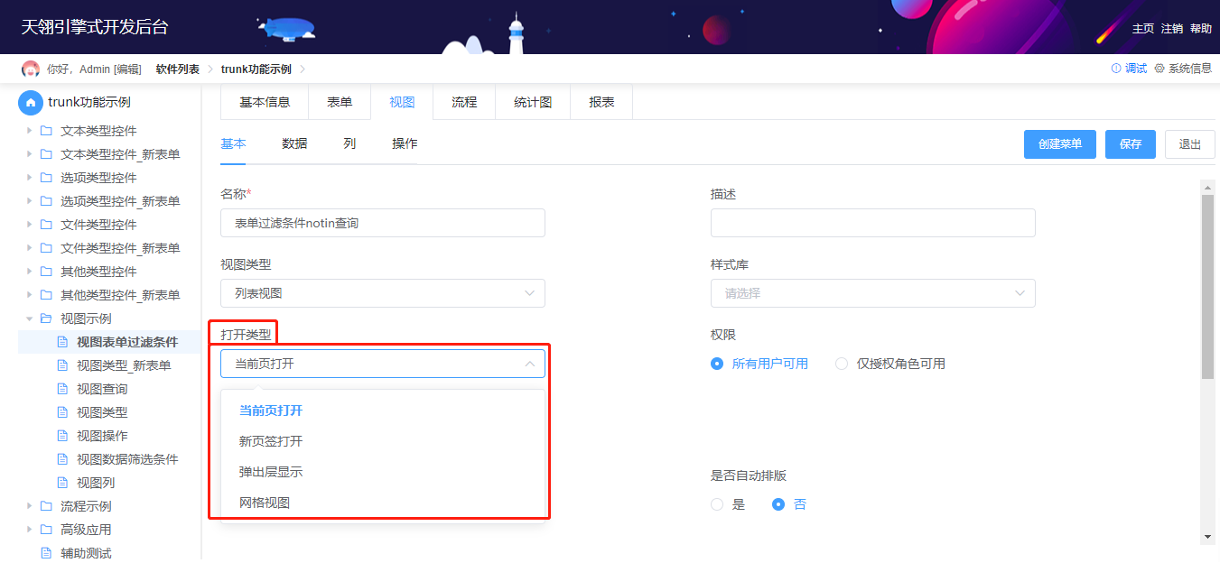This screenshot has width=1220, height=563.
Task: Click the 注销 link
Action: [x=1172, y=28]
